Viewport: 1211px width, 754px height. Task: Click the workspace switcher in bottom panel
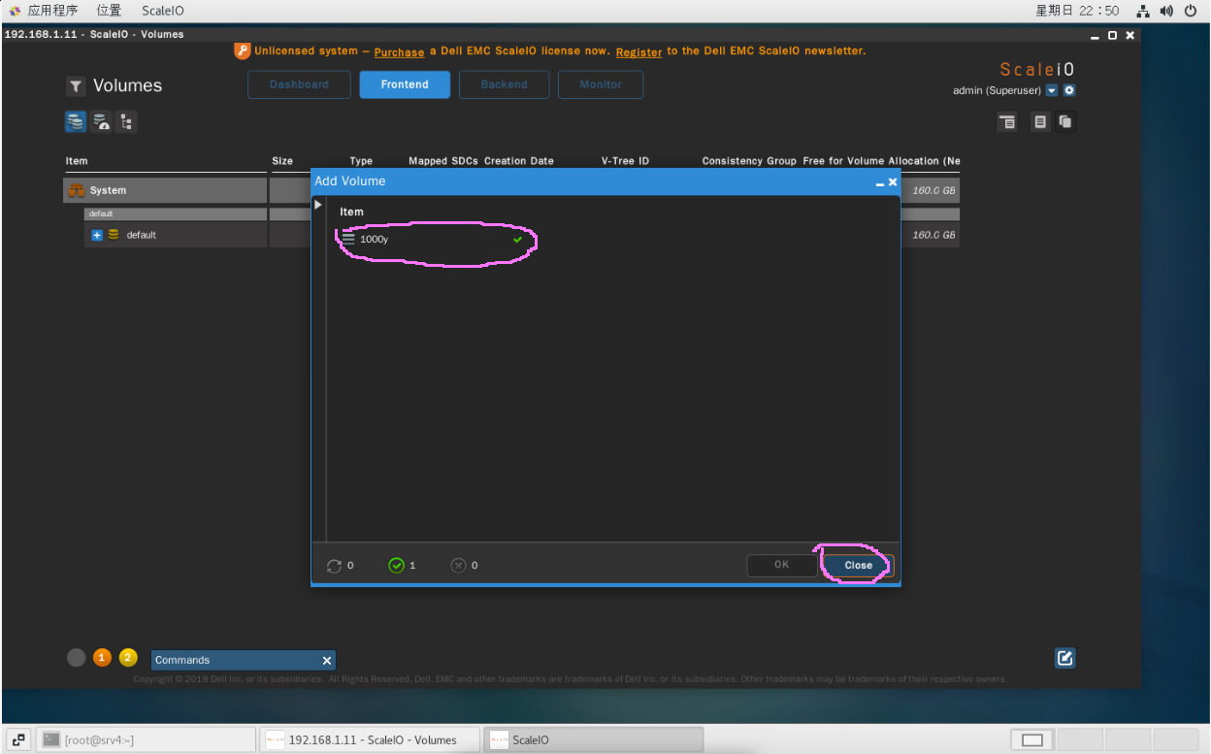1105,739
